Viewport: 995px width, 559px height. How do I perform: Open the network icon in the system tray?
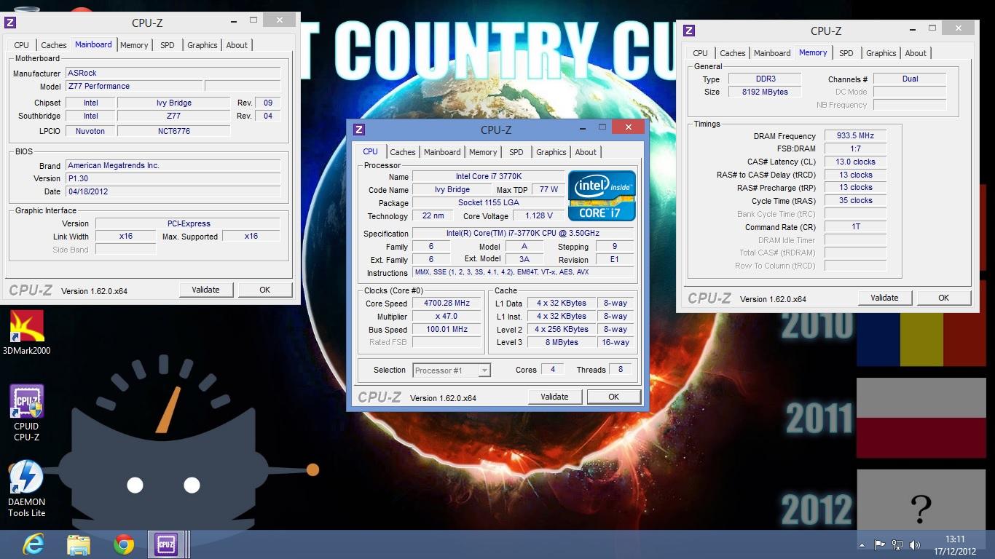coord(897,544)
